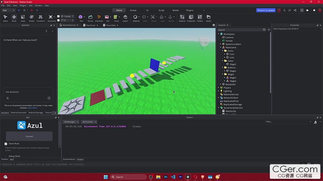Choose the Select tool

pyautogui.click(x=6, y=18)
